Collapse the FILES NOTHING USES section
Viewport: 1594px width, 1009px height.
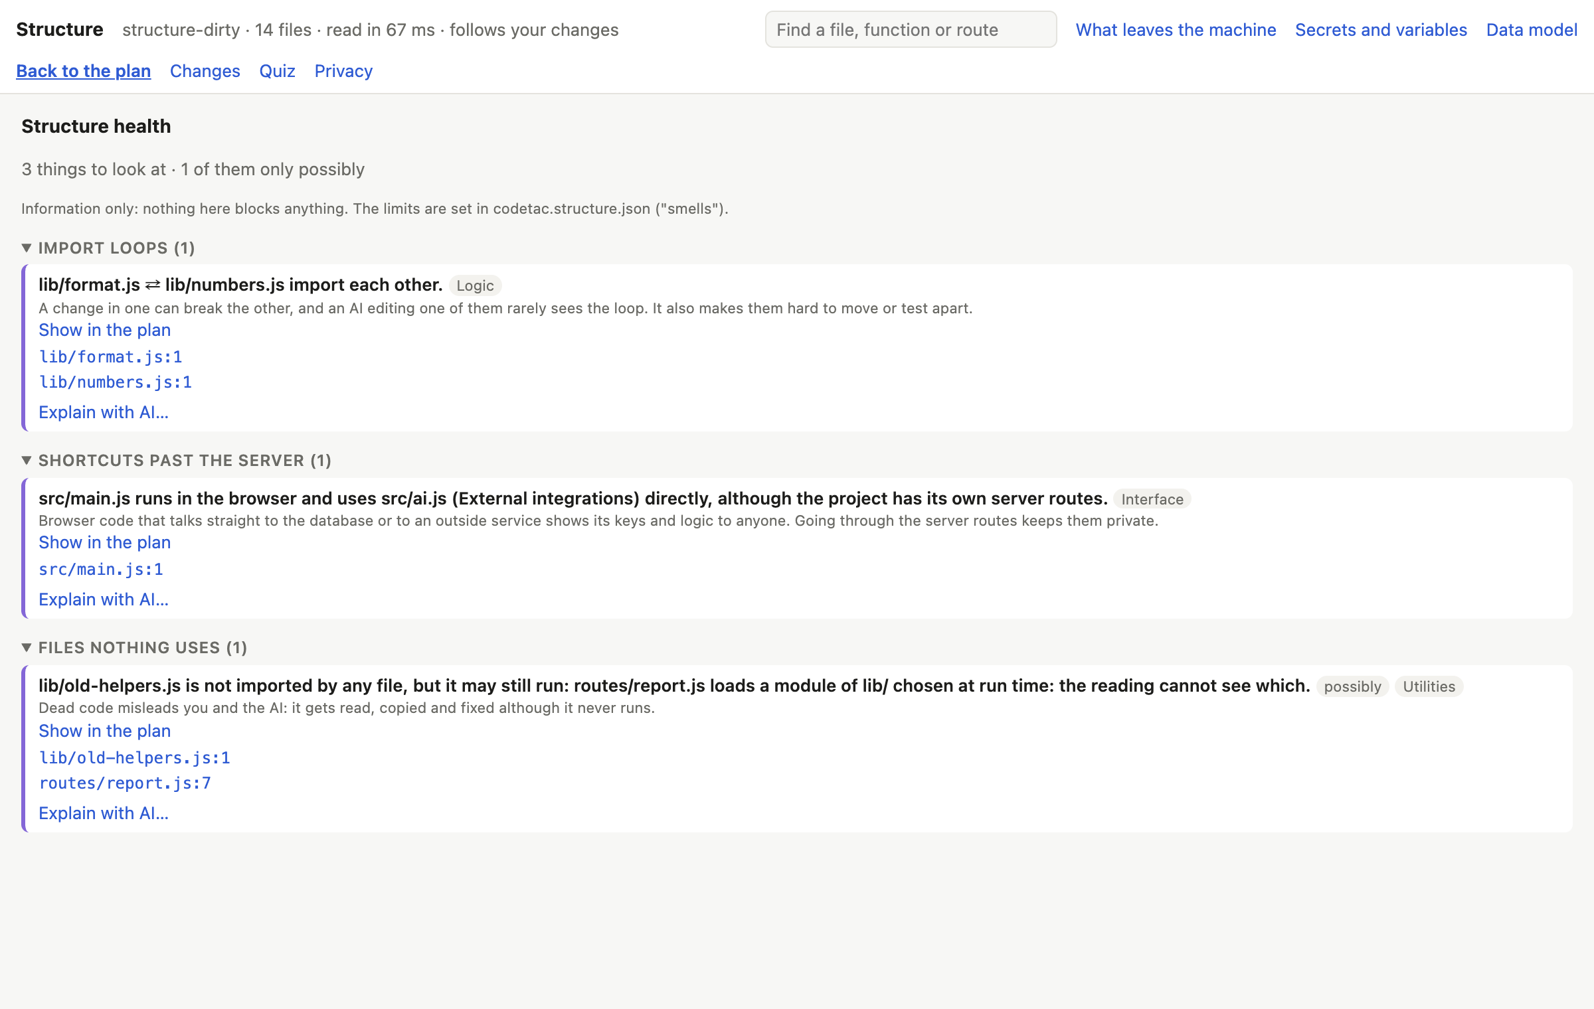[x=134, y=648]
